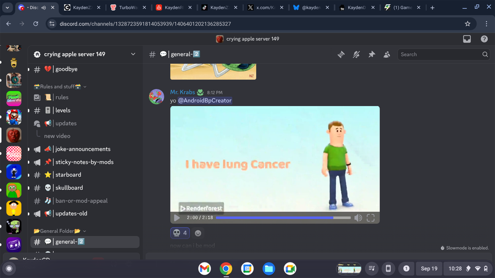Open the Mr. Krabs username profile

(x=183, y=92)
